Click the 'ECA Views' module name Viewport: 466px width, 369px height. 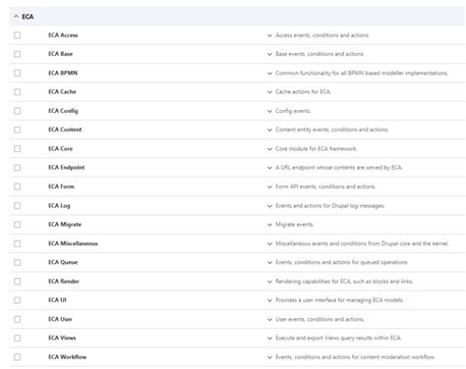62,338
